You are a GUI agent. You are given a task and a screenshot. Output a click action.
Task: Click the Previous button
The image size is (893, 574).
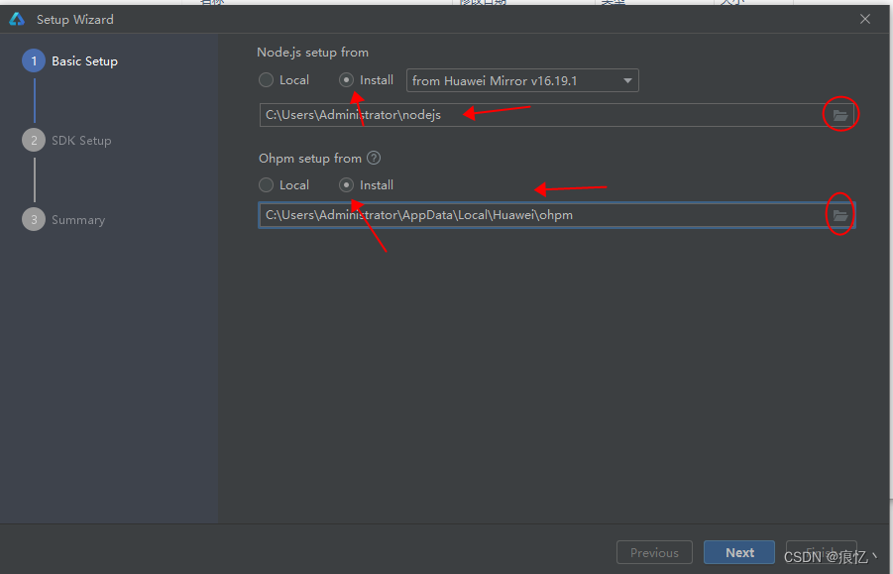(x=654, y=552)
